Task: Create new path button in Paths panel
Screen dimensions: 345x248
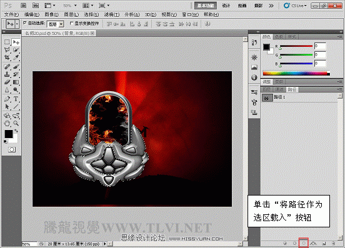Action: (324, 243)
